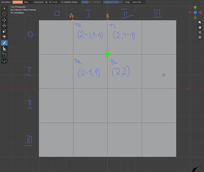Pick the Scale tool

[4, 31]
